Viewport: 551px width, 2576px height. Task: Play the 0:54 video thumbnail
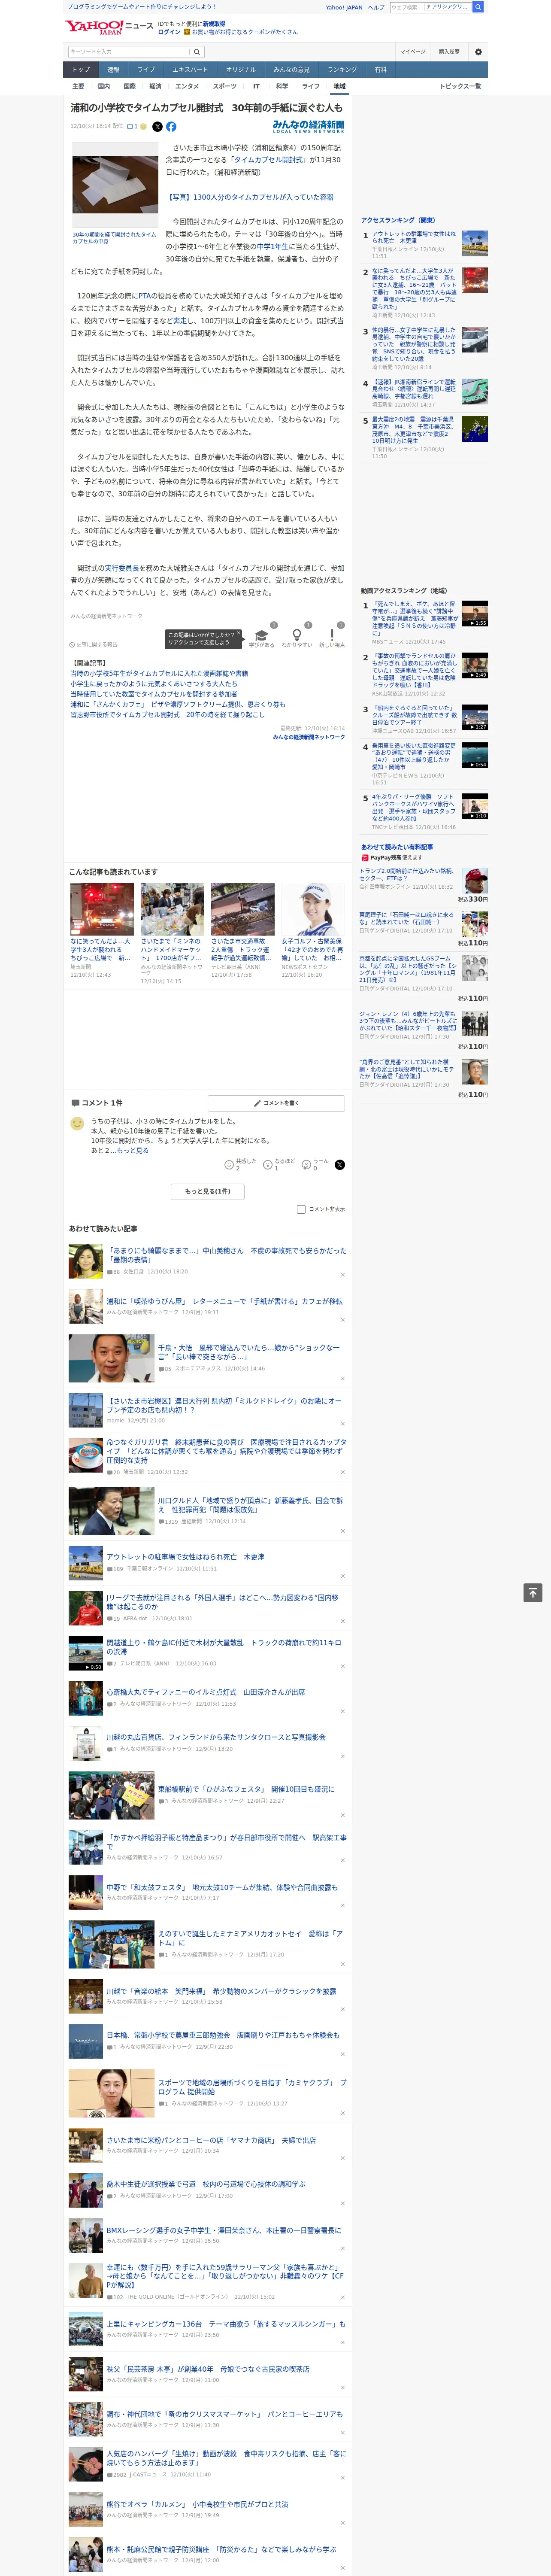[x=475, y=756]
